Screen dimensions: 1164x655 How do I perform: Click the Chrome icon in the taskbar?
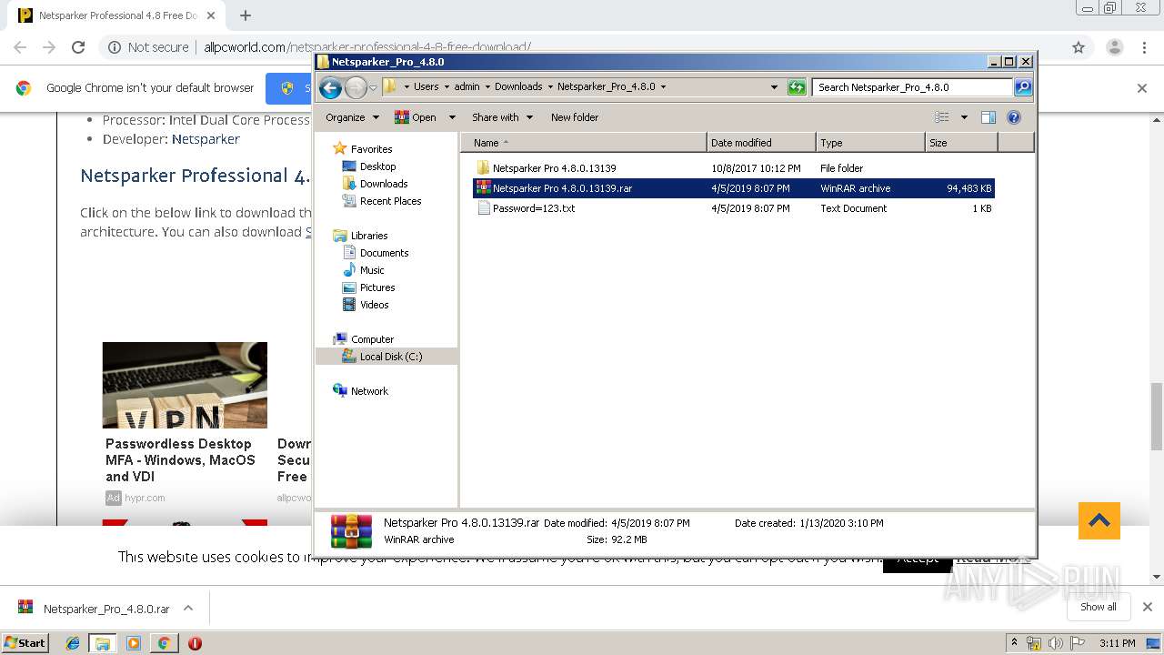click(x=164, y=643)
